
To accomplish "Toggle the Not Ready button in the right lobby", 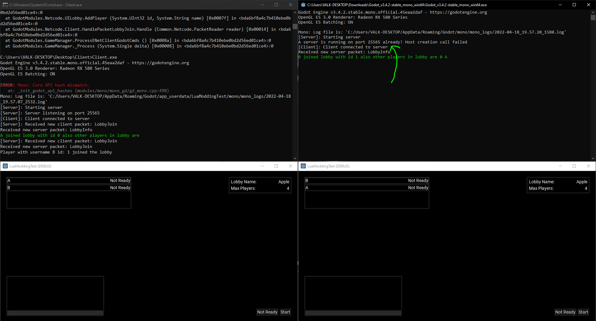I will 565,312.
